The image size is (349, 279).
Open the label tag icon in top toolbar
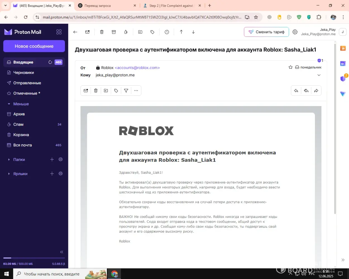point(152,32)
